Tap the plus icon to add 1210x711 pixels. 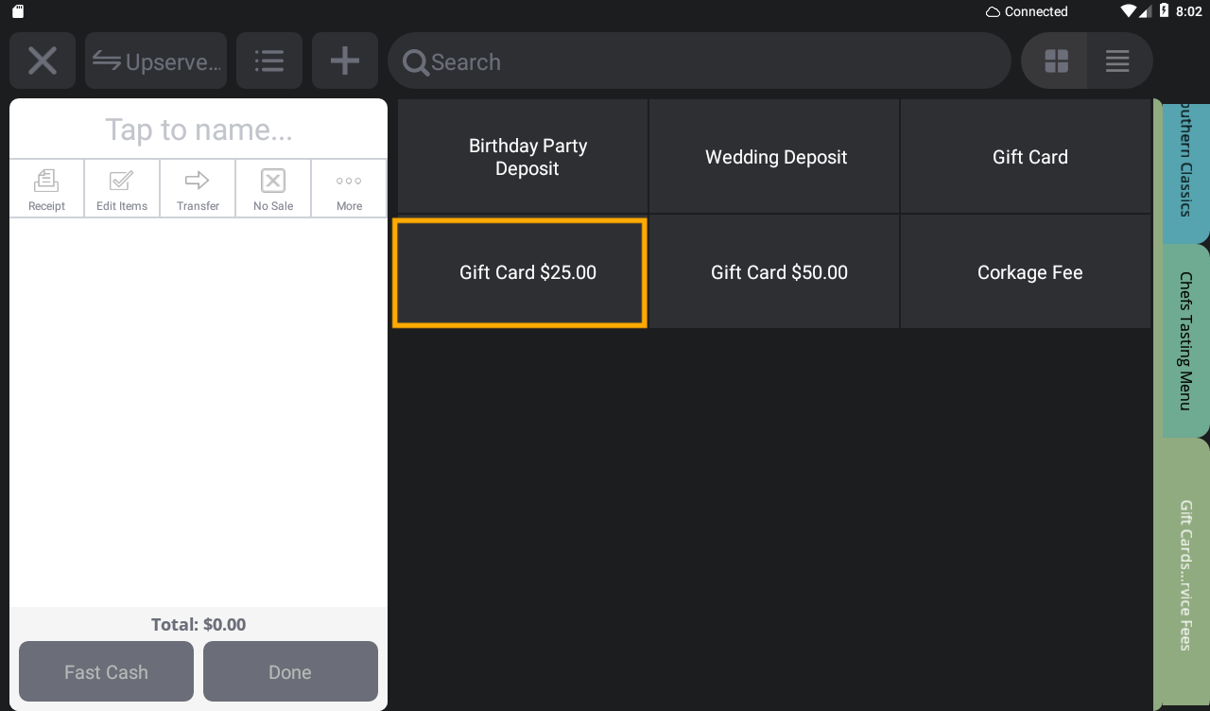tap(344, 61)
